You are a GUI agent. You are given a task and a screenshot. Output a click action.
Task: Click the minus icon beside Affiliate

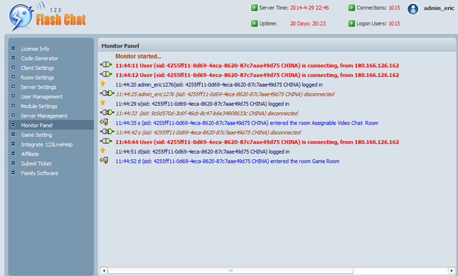coord(13,154)
